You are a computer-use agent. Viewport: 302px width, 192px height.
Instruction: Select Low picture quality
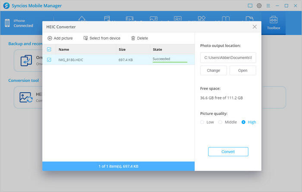click(x=202, y=122)
